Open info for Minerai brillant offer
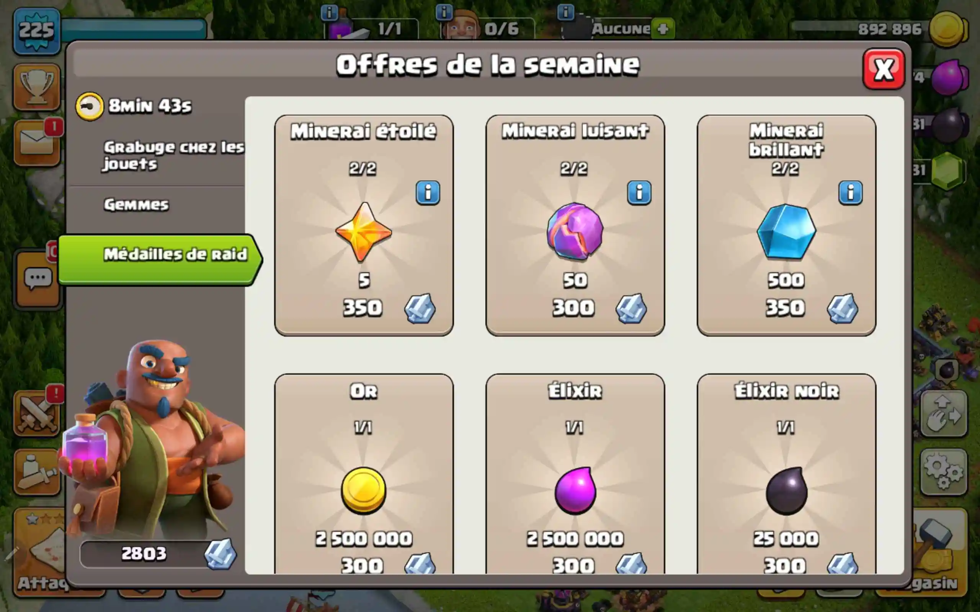Image resolution: width=980 pixels, height=612 pixels. [850, 193]
